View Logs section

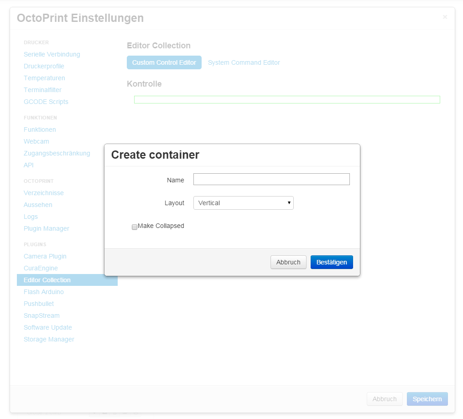tap(31, 217)
